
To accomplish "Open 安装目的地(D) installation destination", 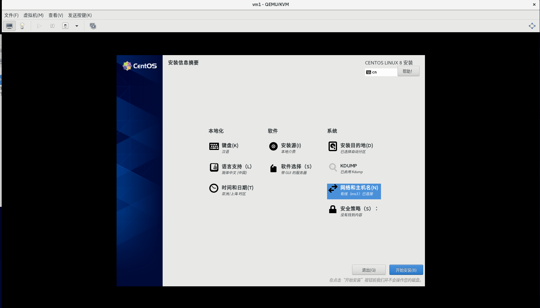I will [357, 145].
